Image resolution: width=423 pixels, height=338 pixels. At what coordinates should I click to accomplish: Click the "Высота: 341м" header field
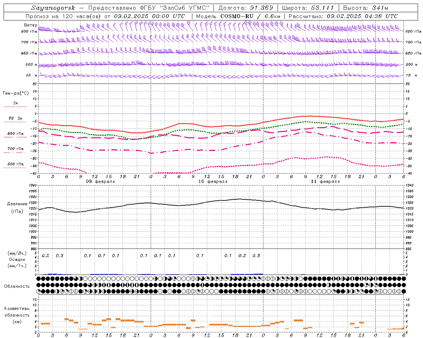[365, 8]
